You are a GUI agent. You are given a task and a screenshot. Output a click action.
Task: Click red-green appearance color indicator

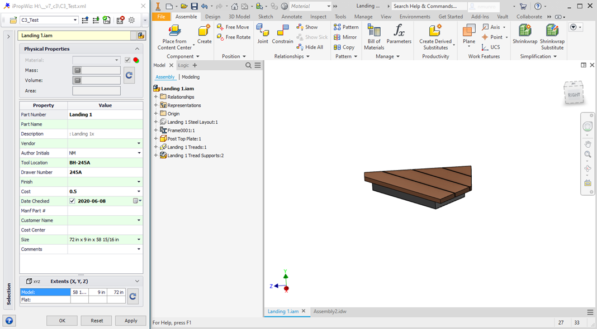136,60
